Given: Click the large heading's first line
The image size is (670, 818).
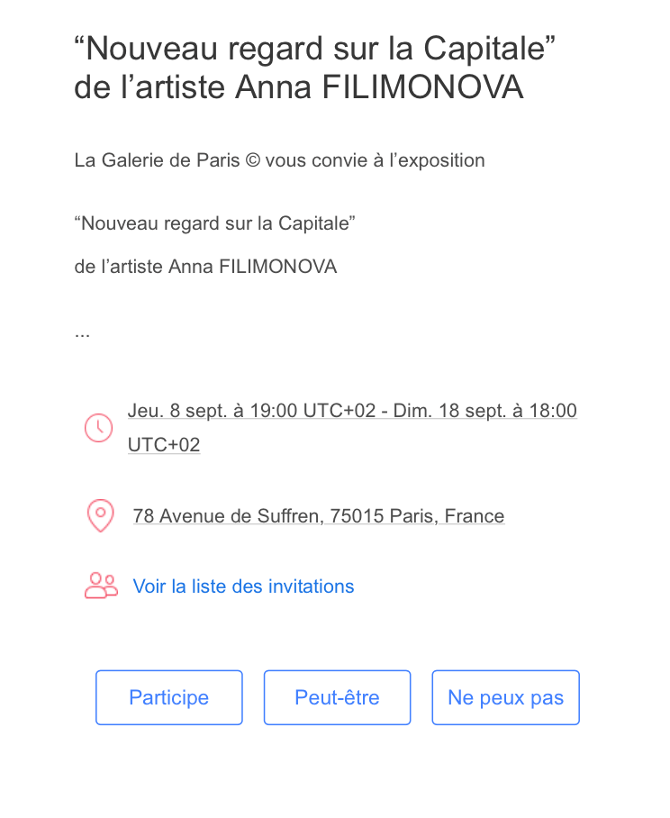Looking at the screenshot, I should click(x=313, y=49).
